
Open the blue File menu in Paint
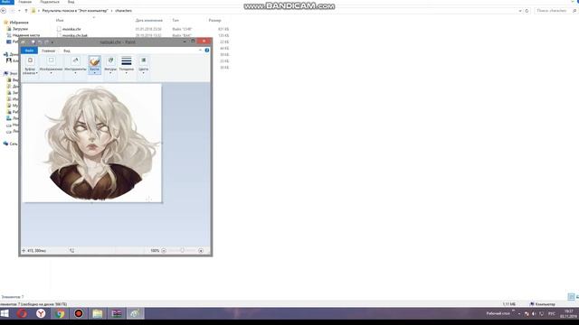(x=29, y=51)
